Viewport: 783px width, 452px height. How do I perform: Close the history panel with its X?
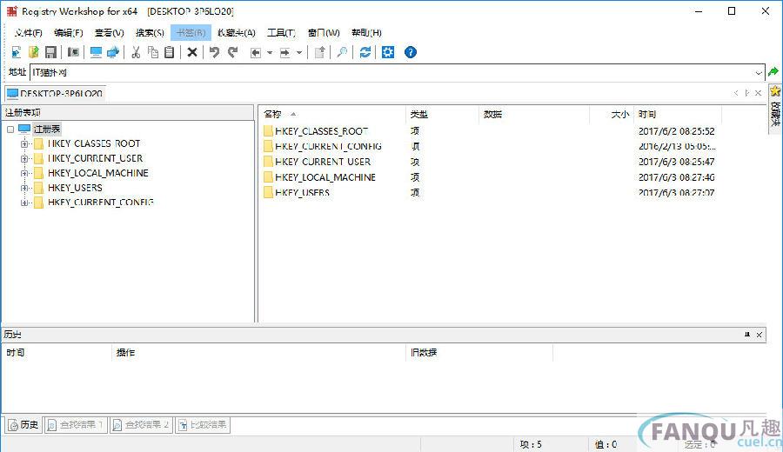759,335
